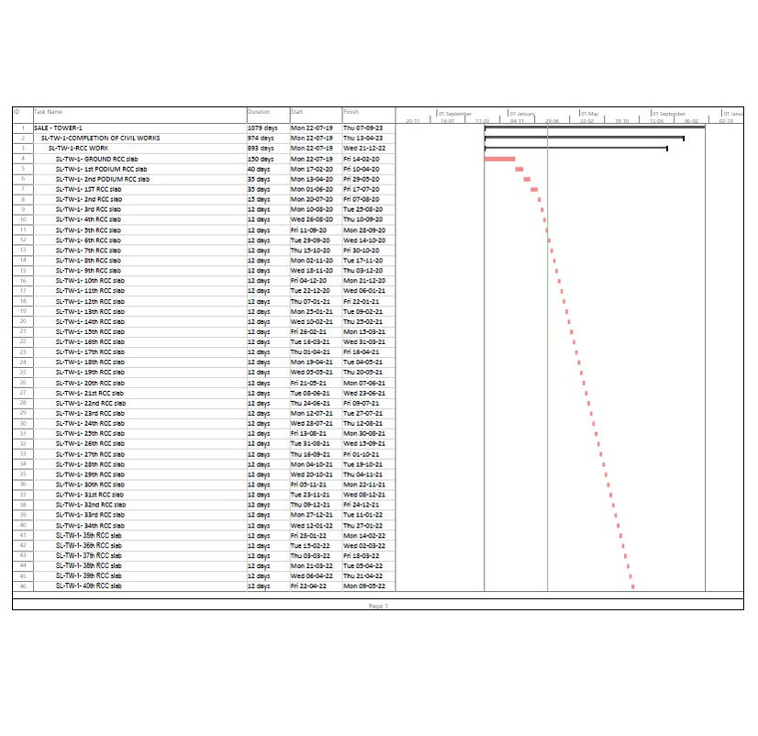
Task: Click the Task Name column header
Action: point(49,112)
